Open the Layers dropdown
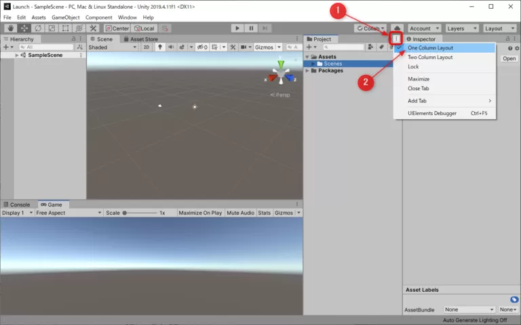The image size is (521, 325). point(461,28)
